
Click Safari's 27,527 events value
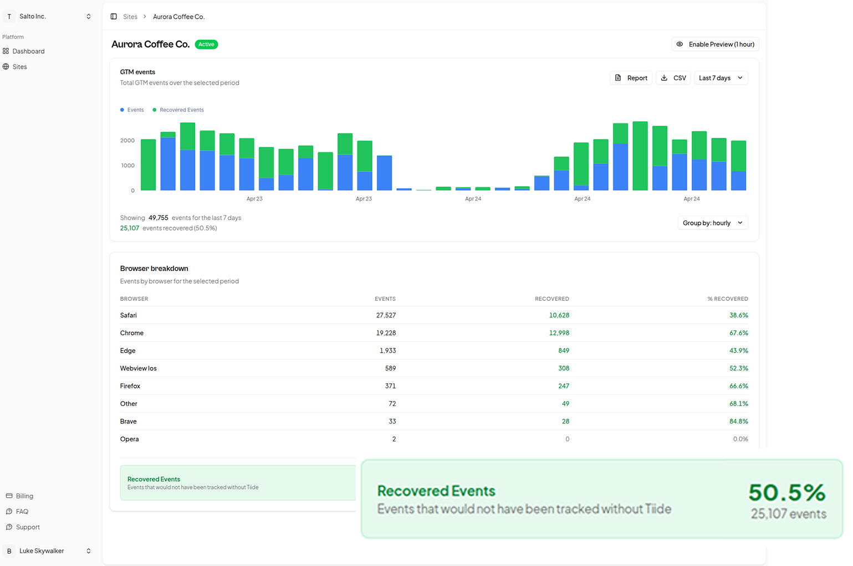click(x=386, y=315)
